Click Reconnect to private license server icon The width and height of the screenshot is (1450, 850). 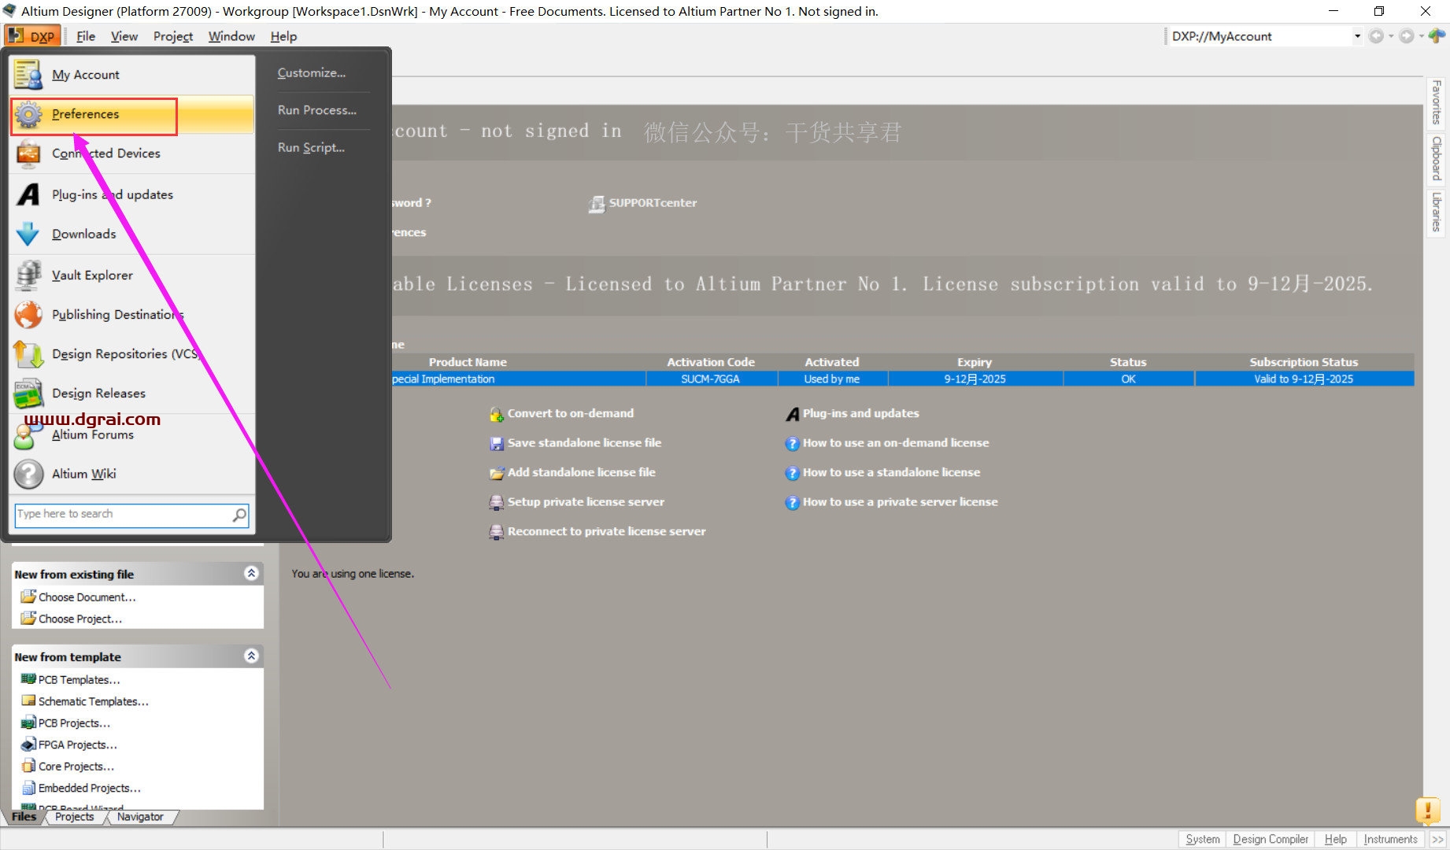point(497,532)
